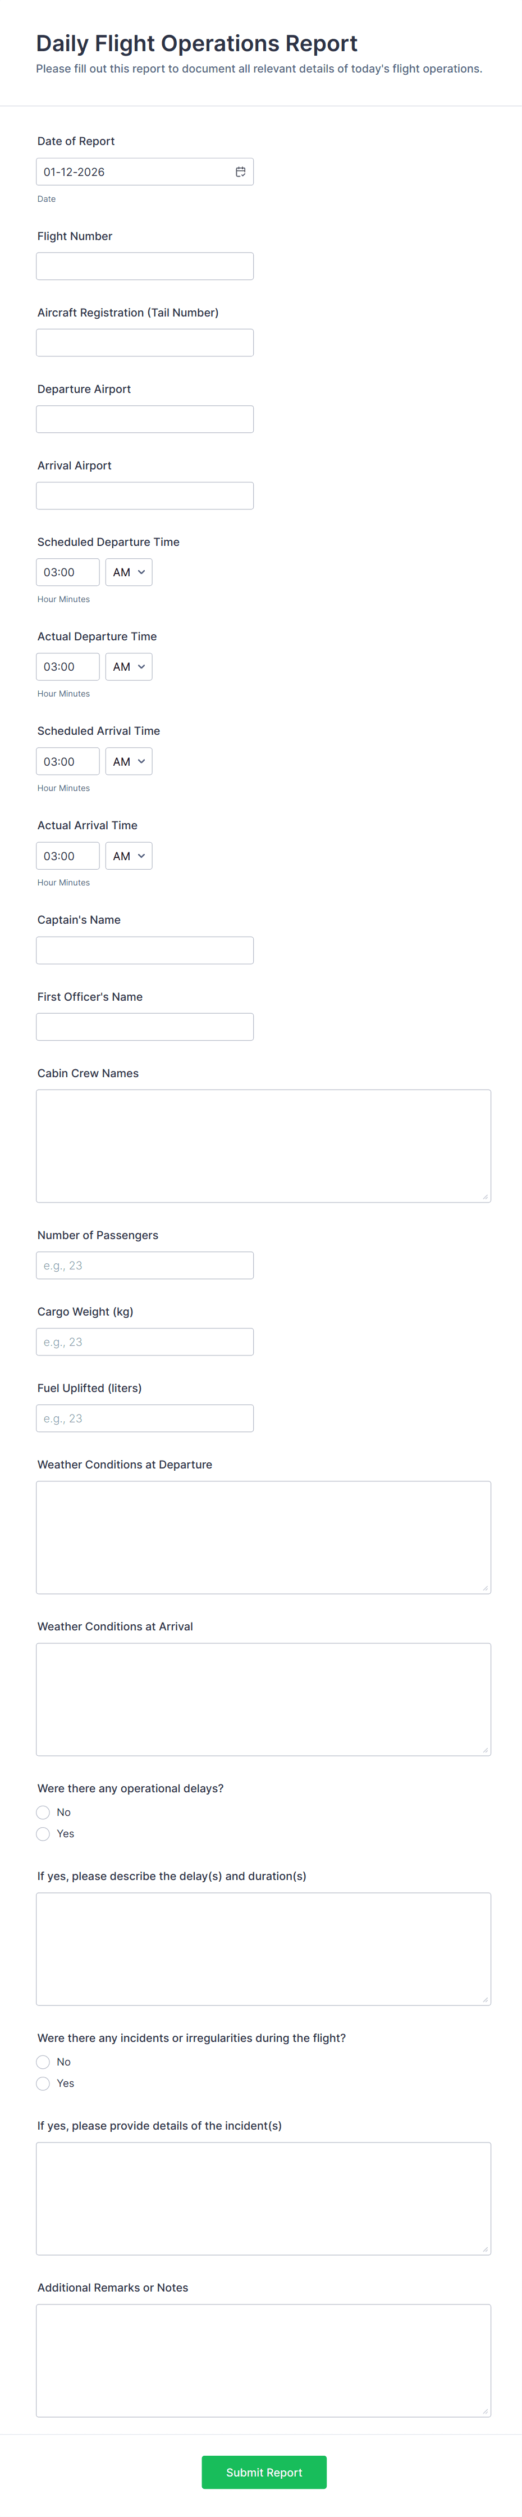Click into the Departure Airport field

[x=144, y=419]
